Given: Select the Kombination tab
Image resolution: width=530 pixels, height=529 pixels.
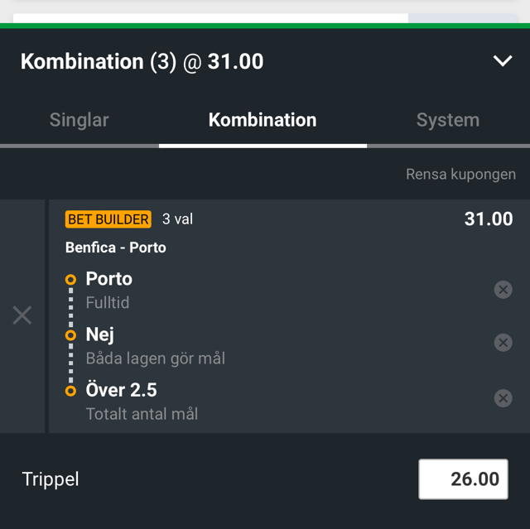Looking at the screenshot, I should point(263,120).
